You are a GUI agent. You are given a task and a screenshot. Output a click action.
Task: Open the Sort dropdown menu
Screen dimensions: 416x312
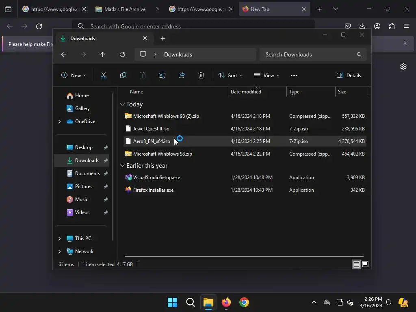point(230,75)
